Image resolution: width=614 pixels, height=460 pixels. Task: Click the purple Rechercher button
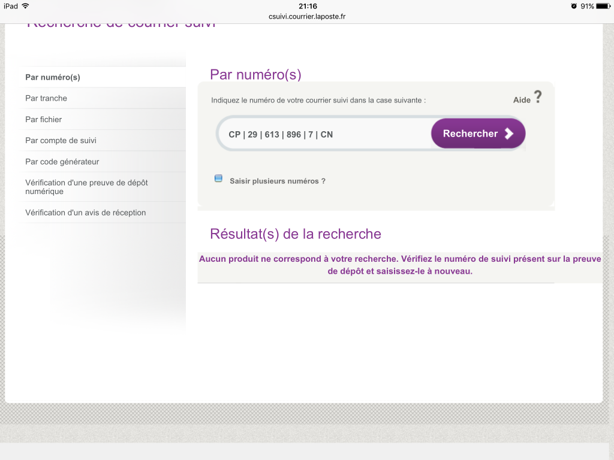(x=478, y=134)
